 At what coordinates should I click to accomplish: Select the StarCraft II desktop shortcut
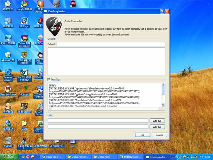pyautogui.click(x=24, y=144)
